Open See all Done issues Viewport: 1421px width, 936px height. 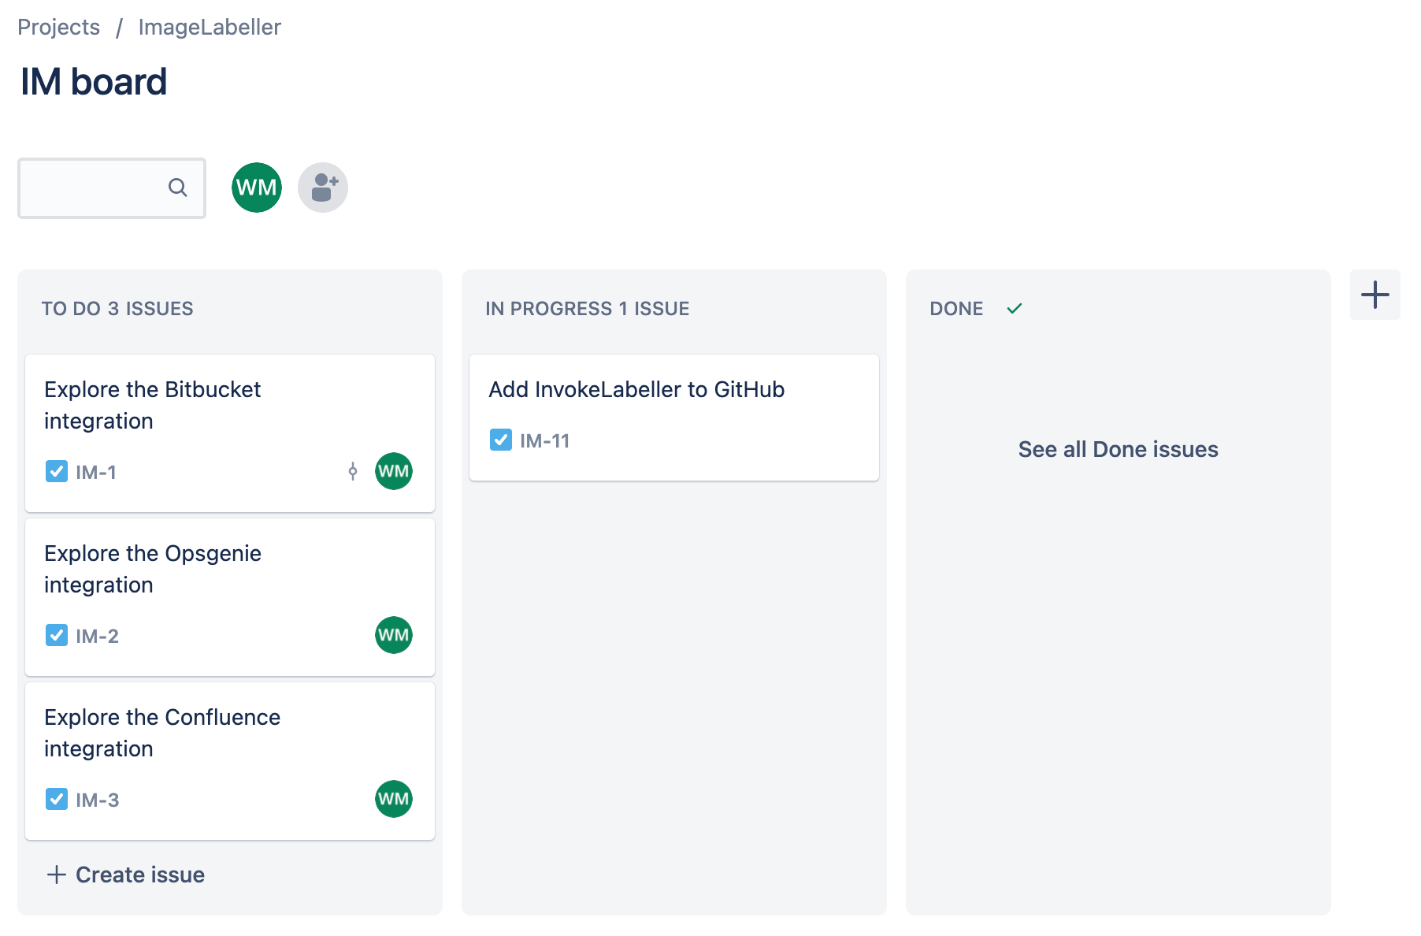coord(1118,449)
